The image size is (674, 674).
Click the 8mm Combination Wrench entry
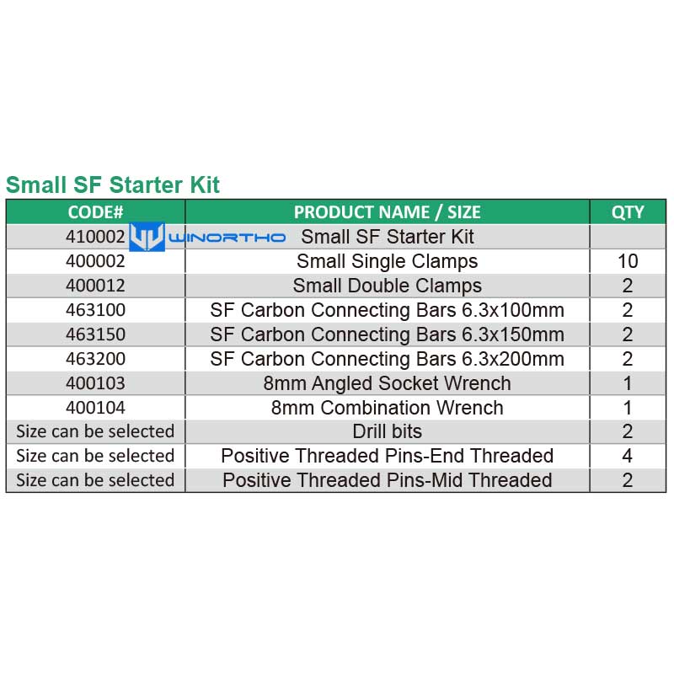(x=388, y=408)
